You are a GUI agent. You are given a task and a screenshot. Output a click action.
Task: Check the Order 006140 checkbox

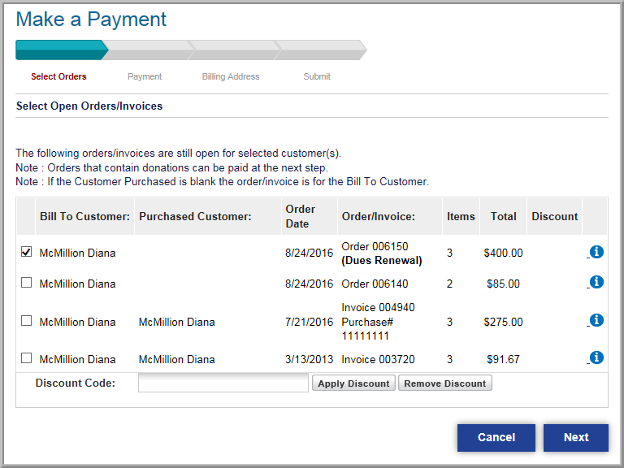pyautogui.click(x=26, y=282)
